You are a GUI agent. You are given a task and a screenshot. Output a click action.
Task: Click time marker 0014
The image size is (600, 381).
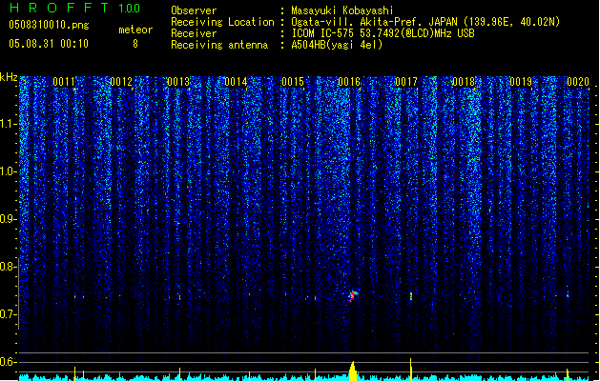point(236,82)
